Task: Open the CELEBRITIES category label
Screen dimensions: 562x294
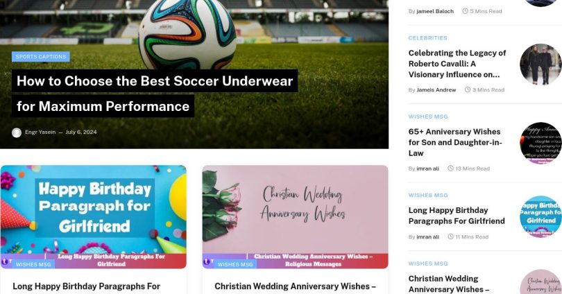Action: coord(427,38)
